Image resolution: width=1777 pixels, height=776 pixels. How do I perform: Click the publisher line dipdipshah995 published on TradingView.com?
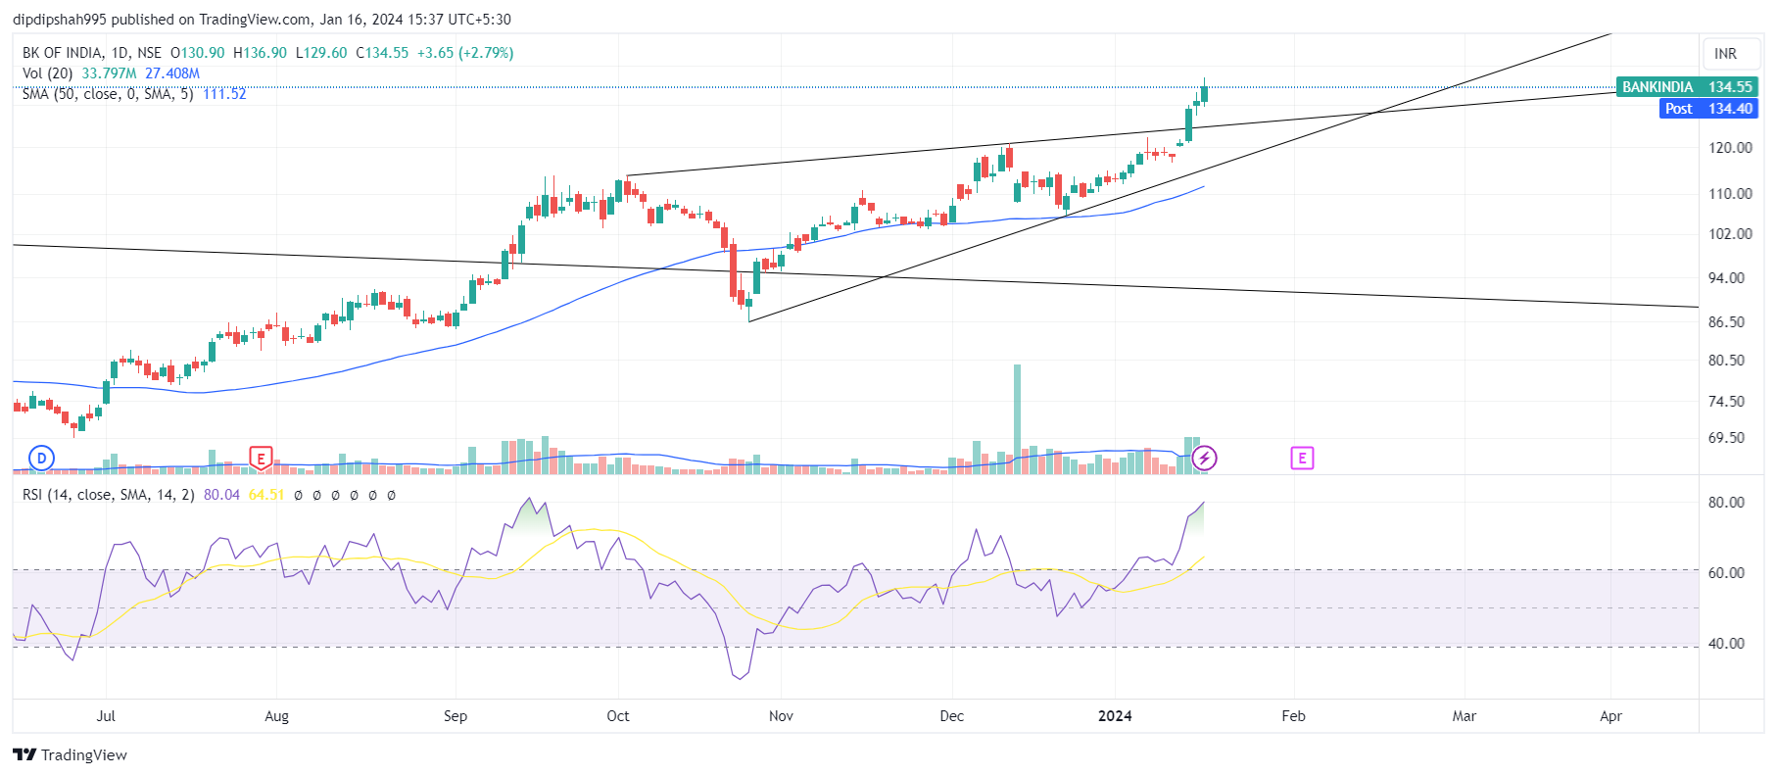(262, 20)
